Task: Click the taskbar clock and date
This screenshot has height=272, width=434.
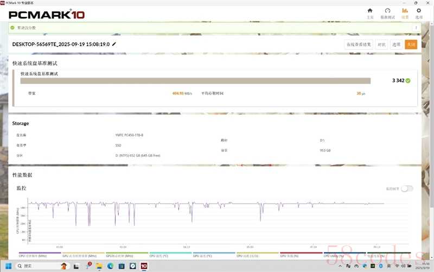Action: click(423, 266)
